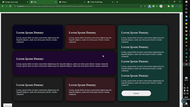Open the weather widget showing 25°C
Viewport: 190px width, 107px height.
186,79
